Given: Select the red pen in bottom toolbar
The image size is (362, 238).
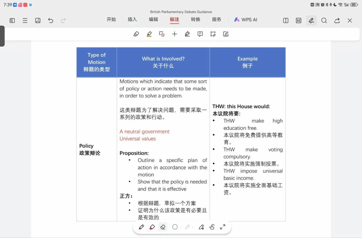Looking at the screenshot, I should 141,227.
